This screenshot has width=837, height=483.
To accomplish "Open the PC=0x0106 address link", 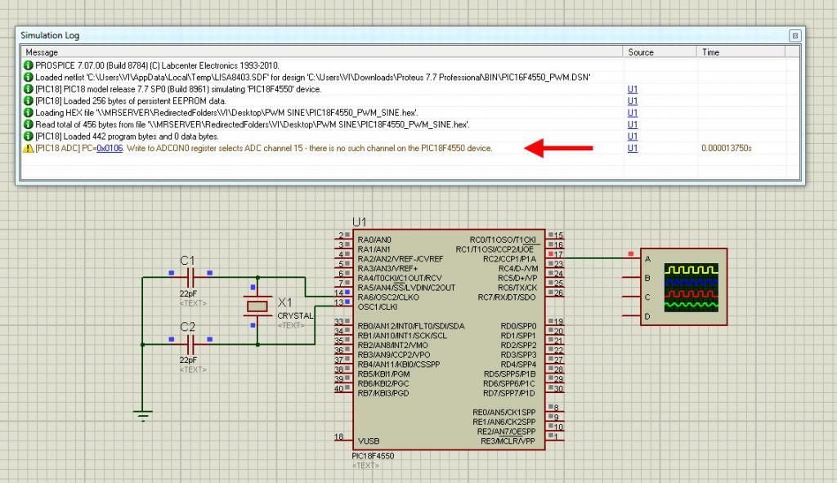I will click(110, 148).
